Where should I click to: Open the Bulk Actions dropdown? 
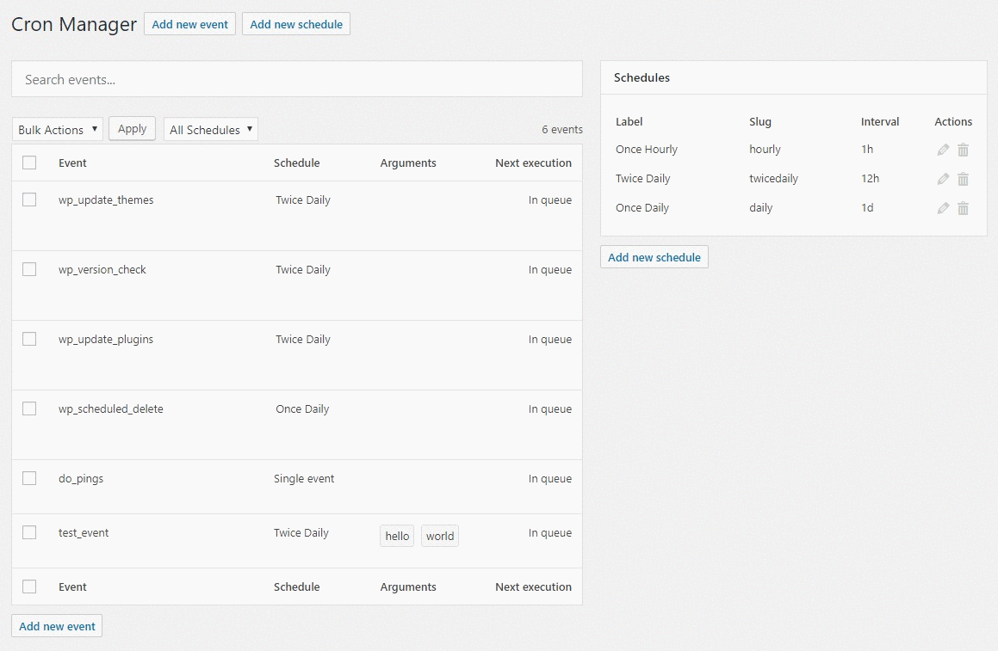tap(58, 130)
